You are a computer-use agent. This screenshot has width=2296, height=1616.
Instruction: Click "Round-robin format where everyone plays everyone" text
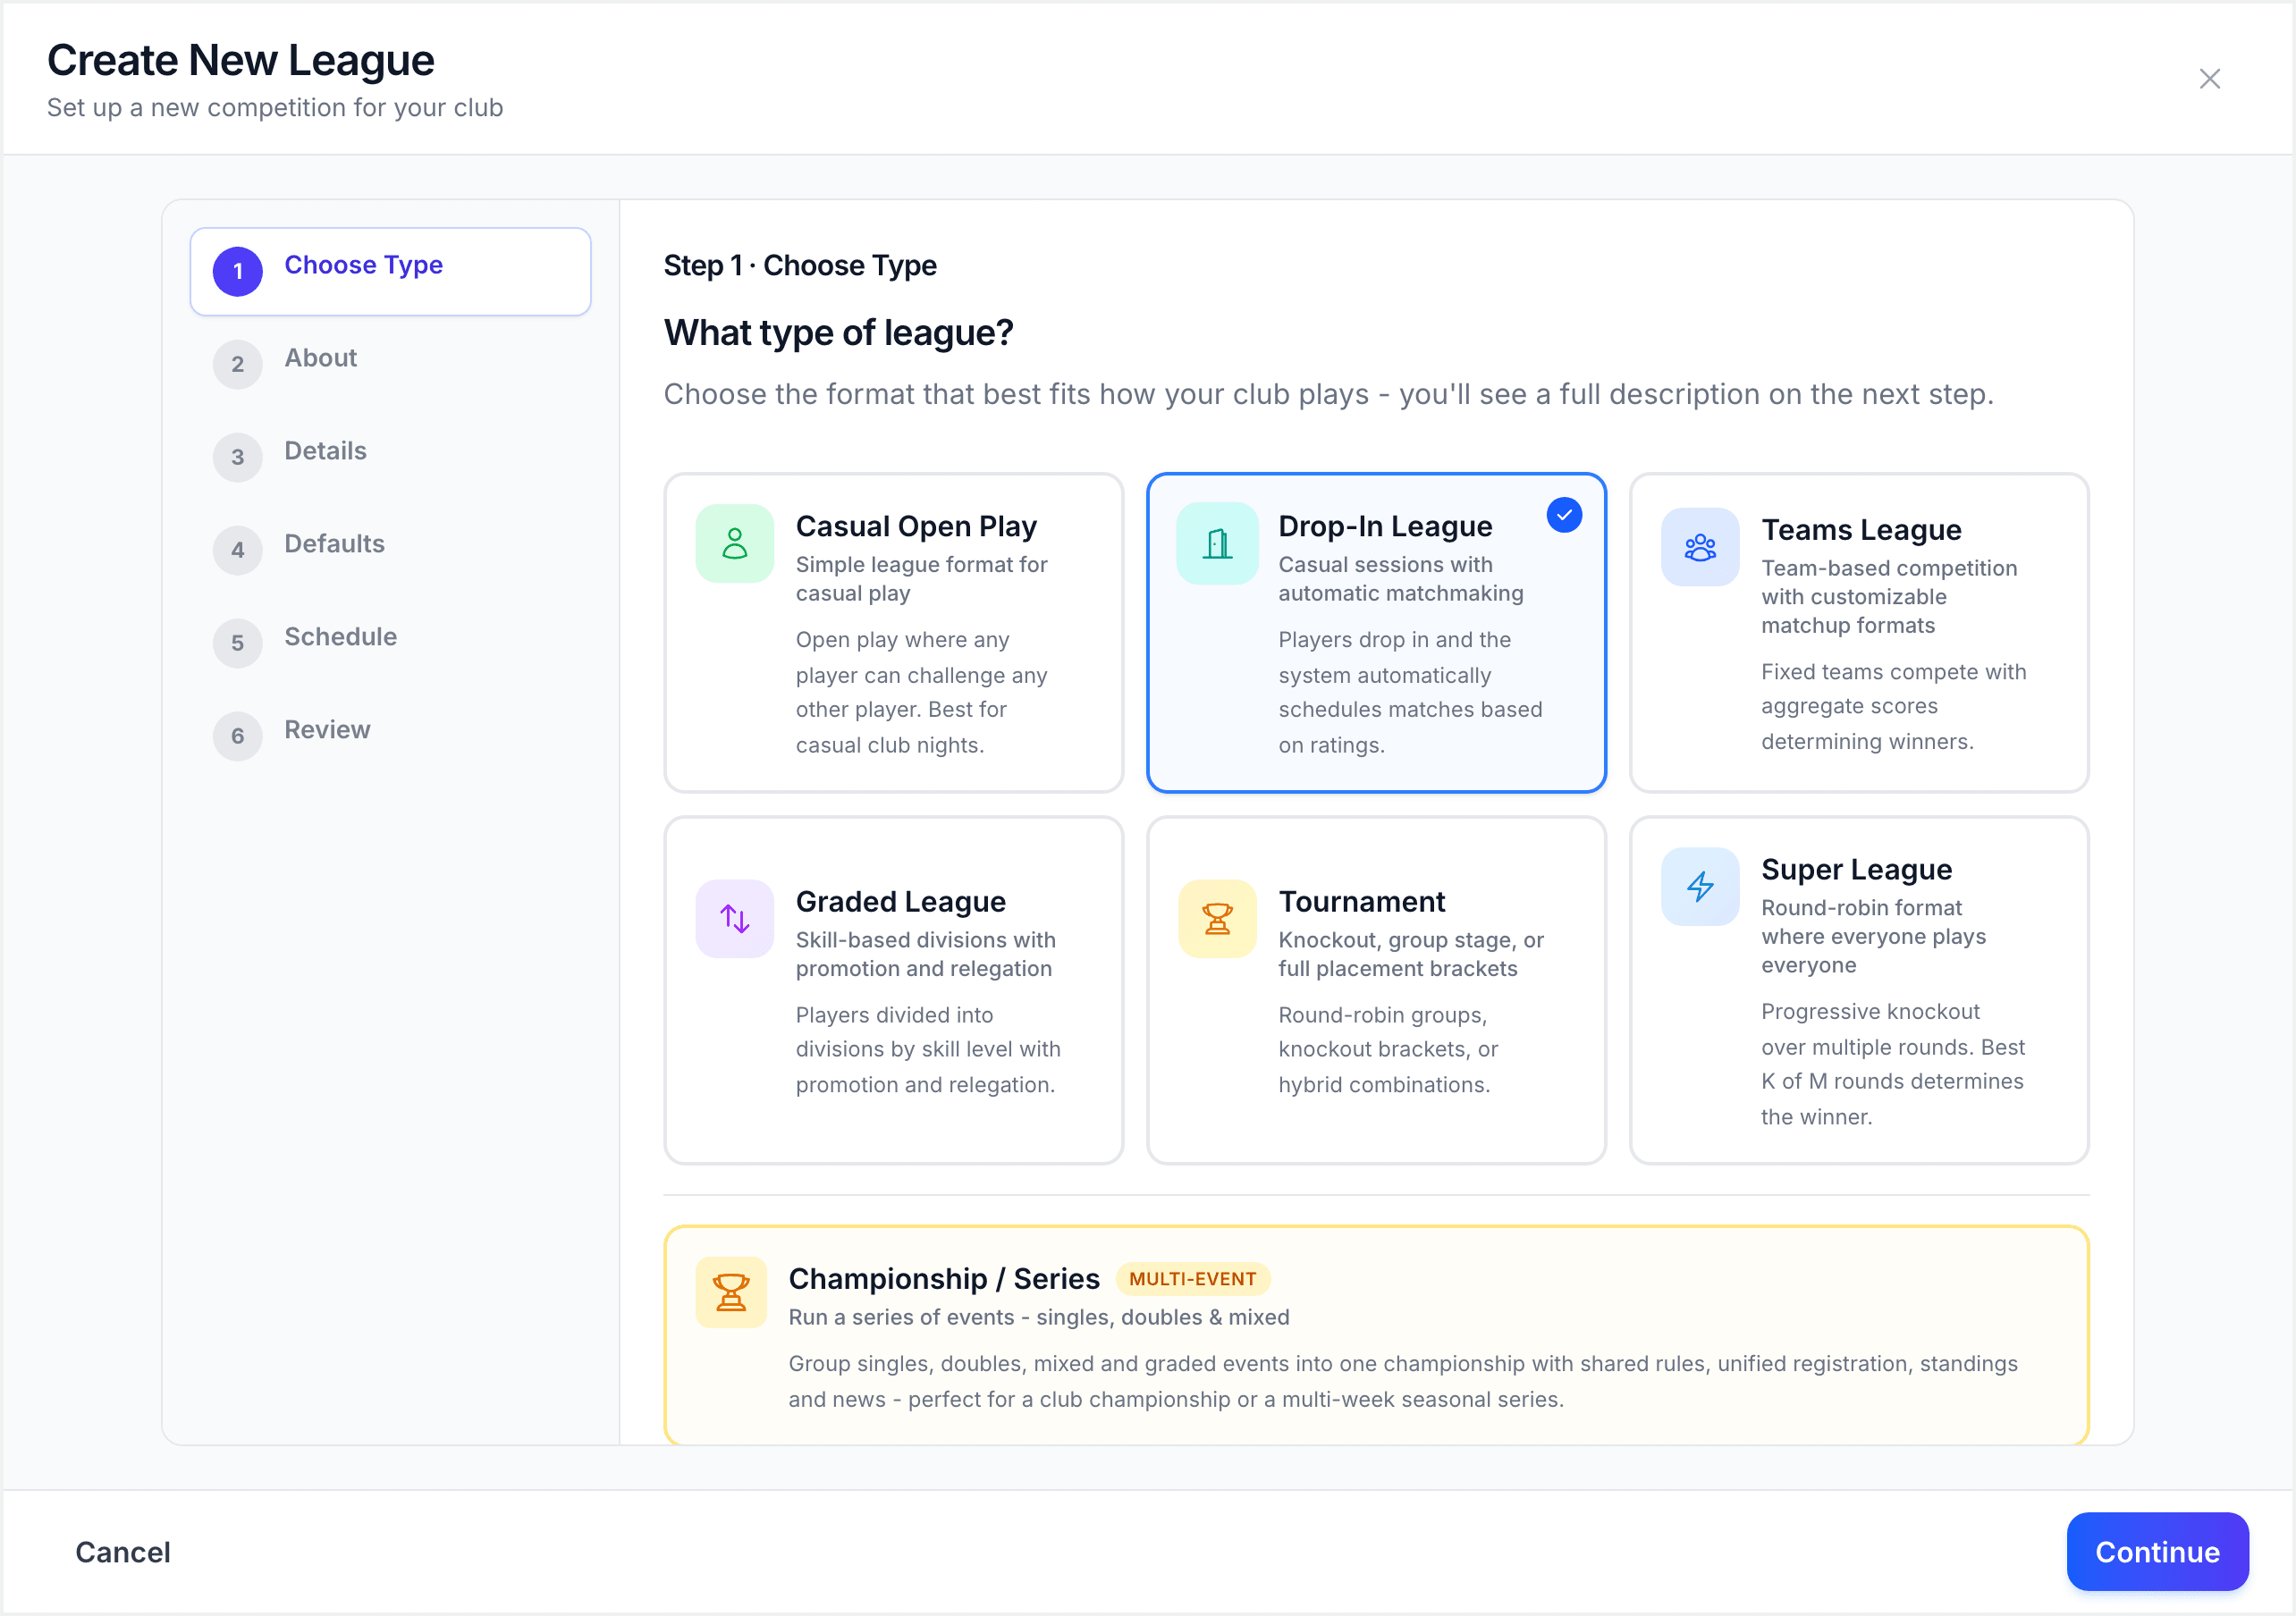coord(1873,937)
